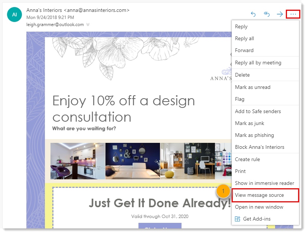Choose Show in immersive reader
This screenshot has width=307, height=234.
click(x=265, y=183)
